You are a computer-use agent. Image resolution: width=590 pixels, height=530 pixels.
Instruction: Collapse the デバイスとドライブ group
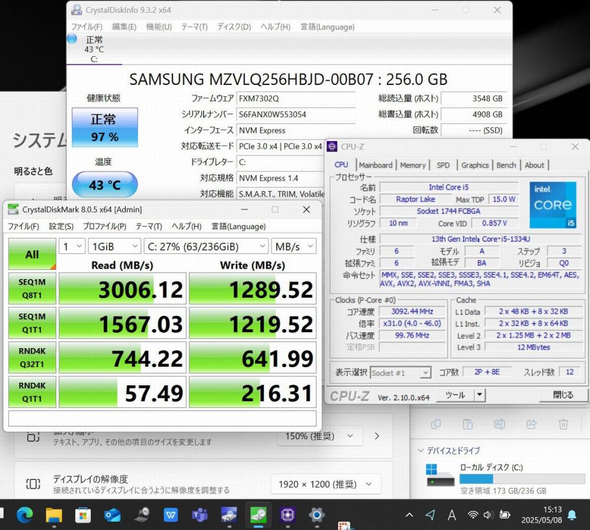(421, 450)
